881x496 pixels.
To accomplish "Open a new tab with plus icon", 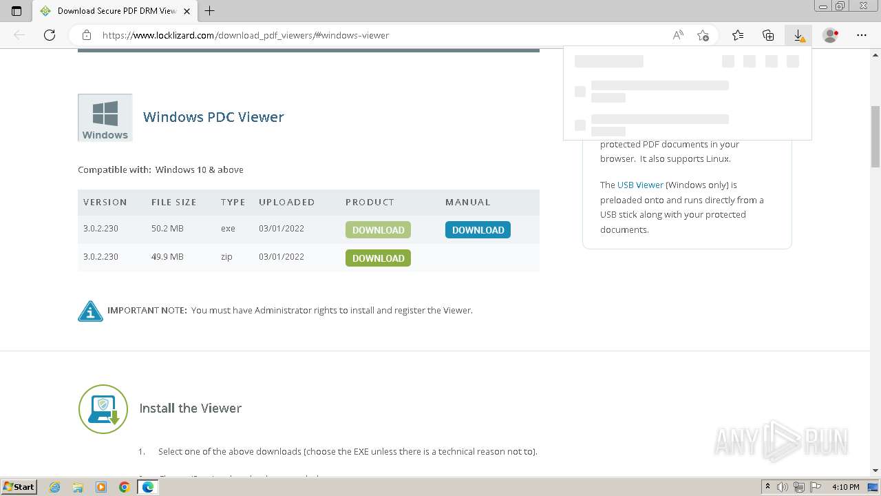I will pyautogui.click(x=210, y=10).
